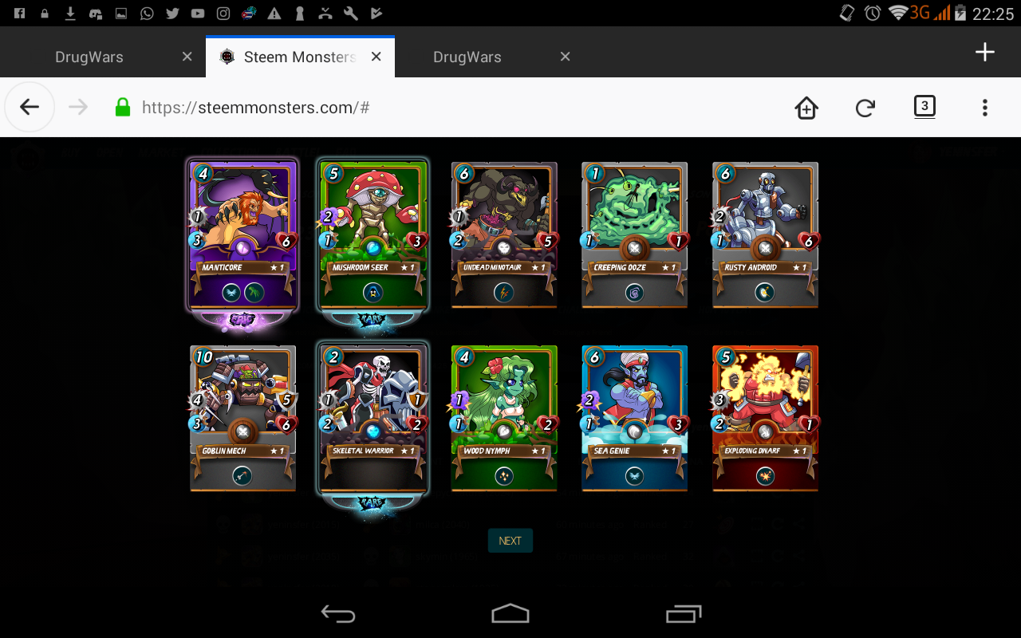Close the Steem Monsters tab
1021x638 pixels.
[376, 57]
